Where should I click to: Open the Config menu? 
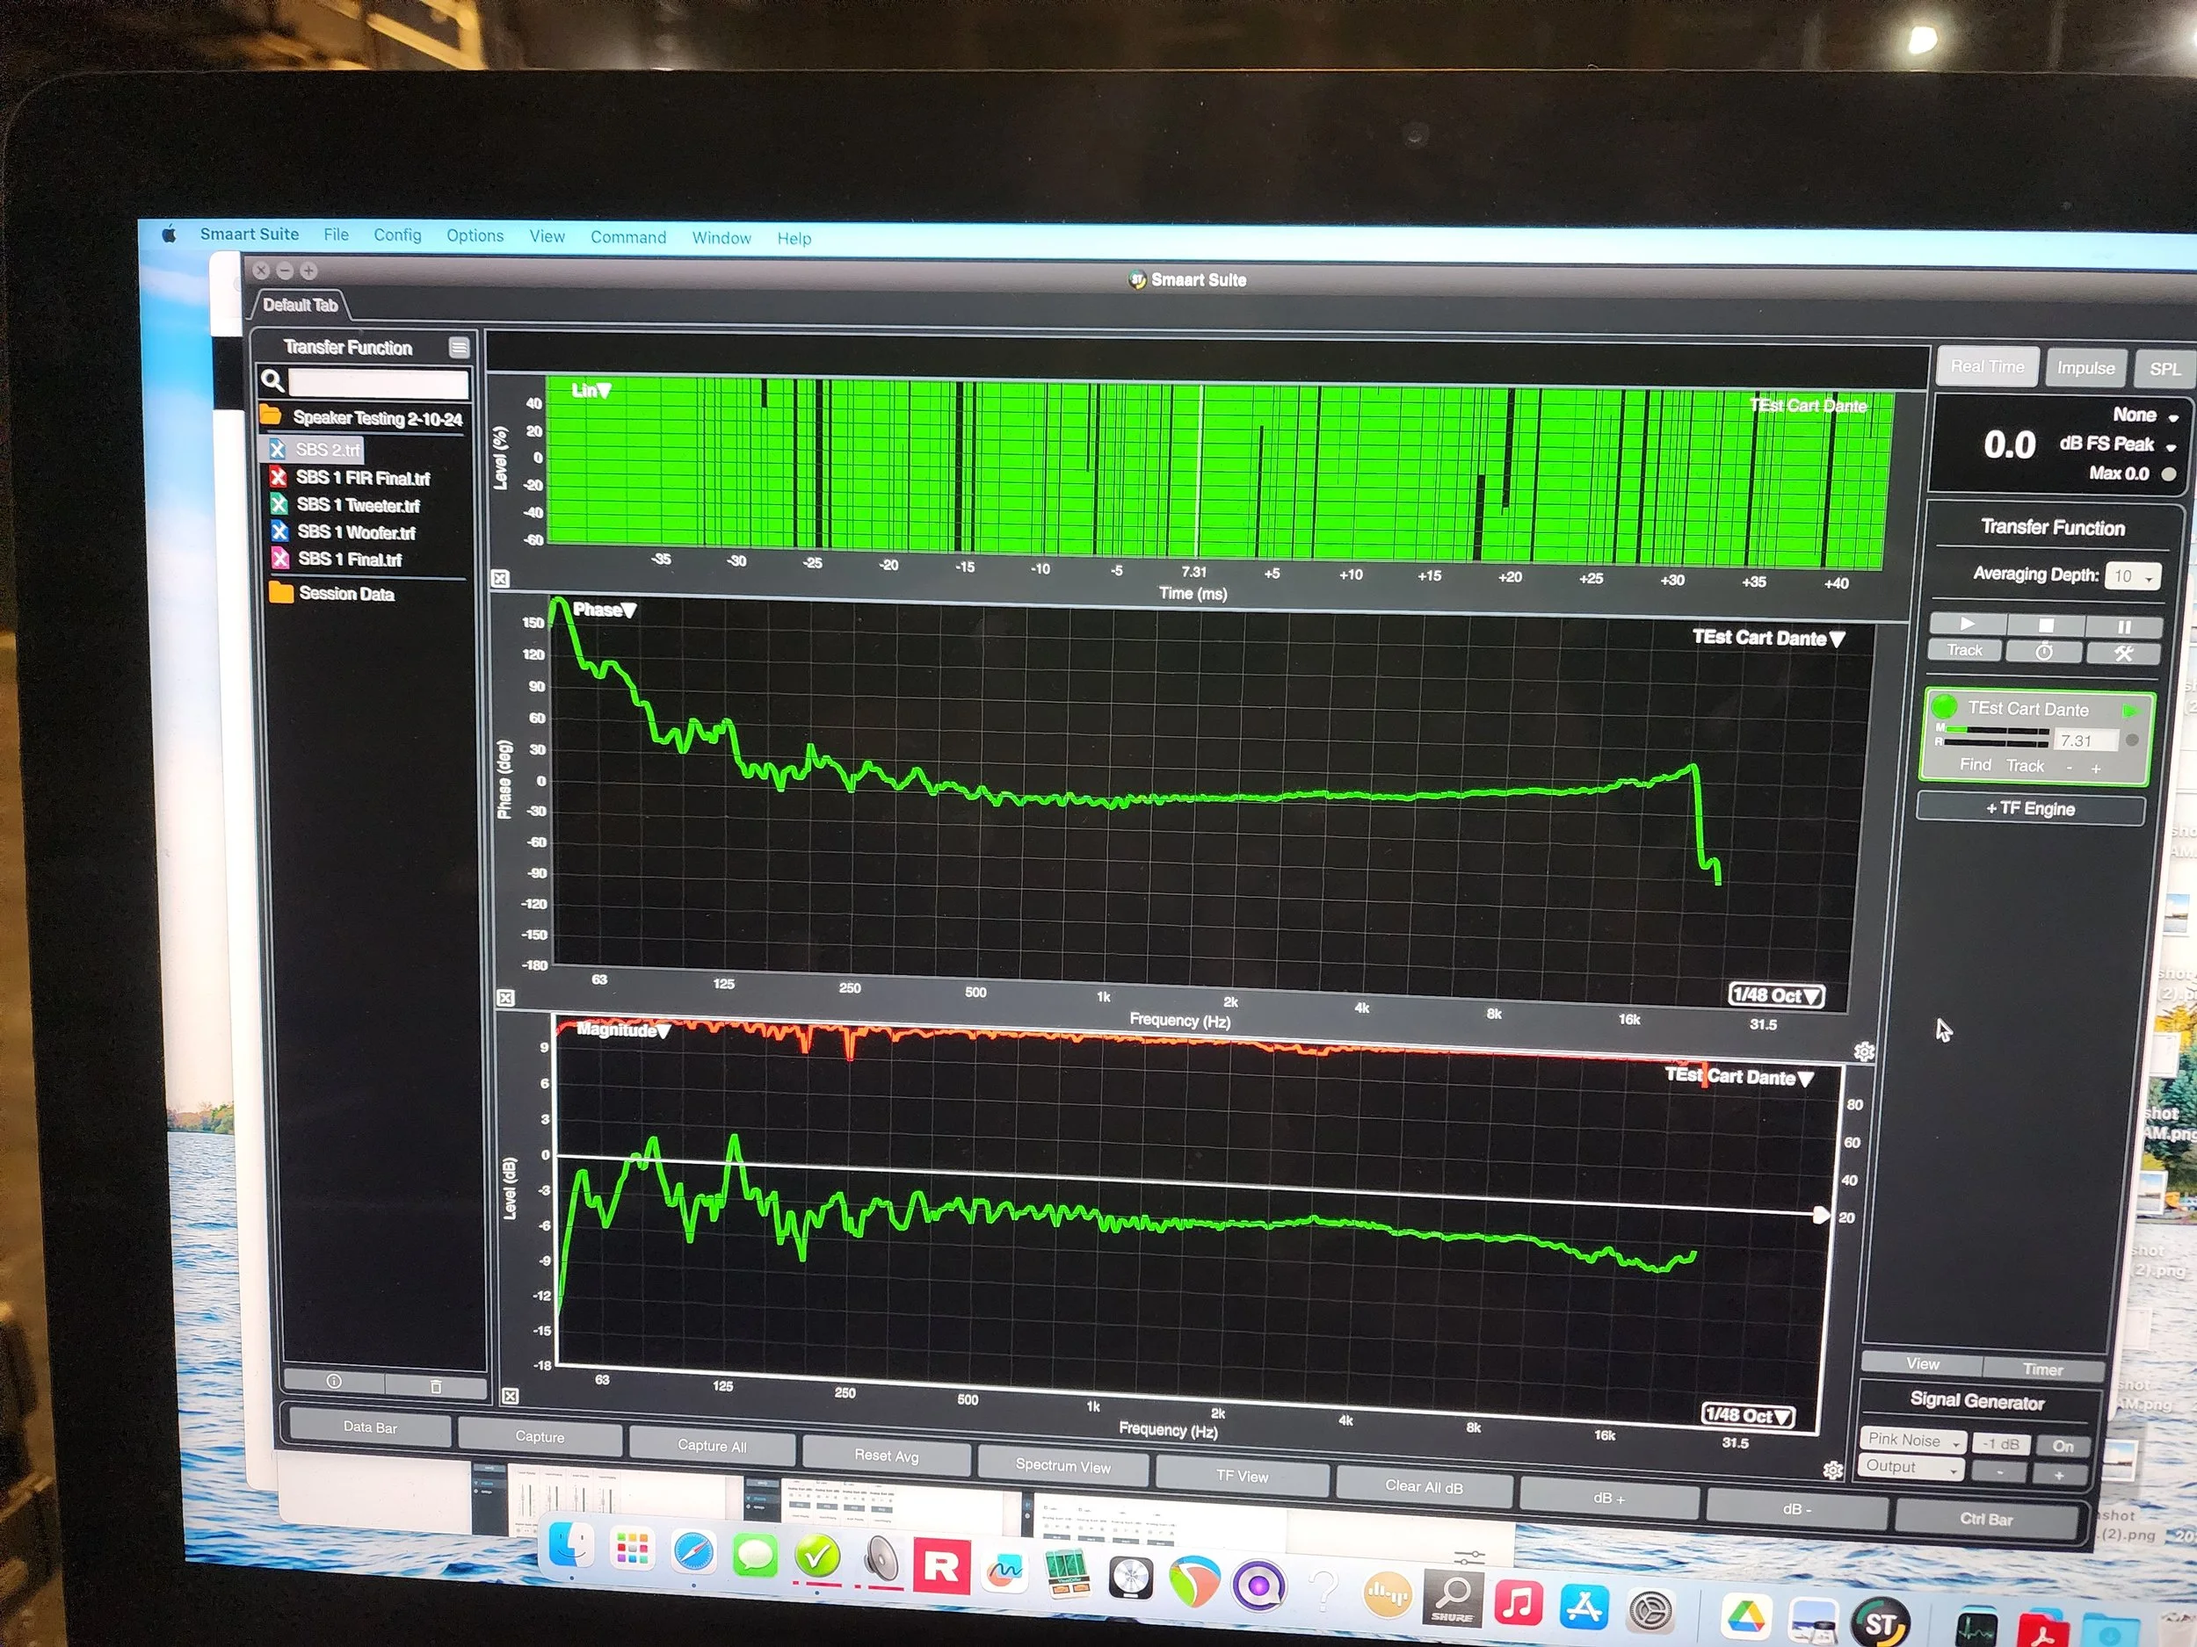click(397, 235)
